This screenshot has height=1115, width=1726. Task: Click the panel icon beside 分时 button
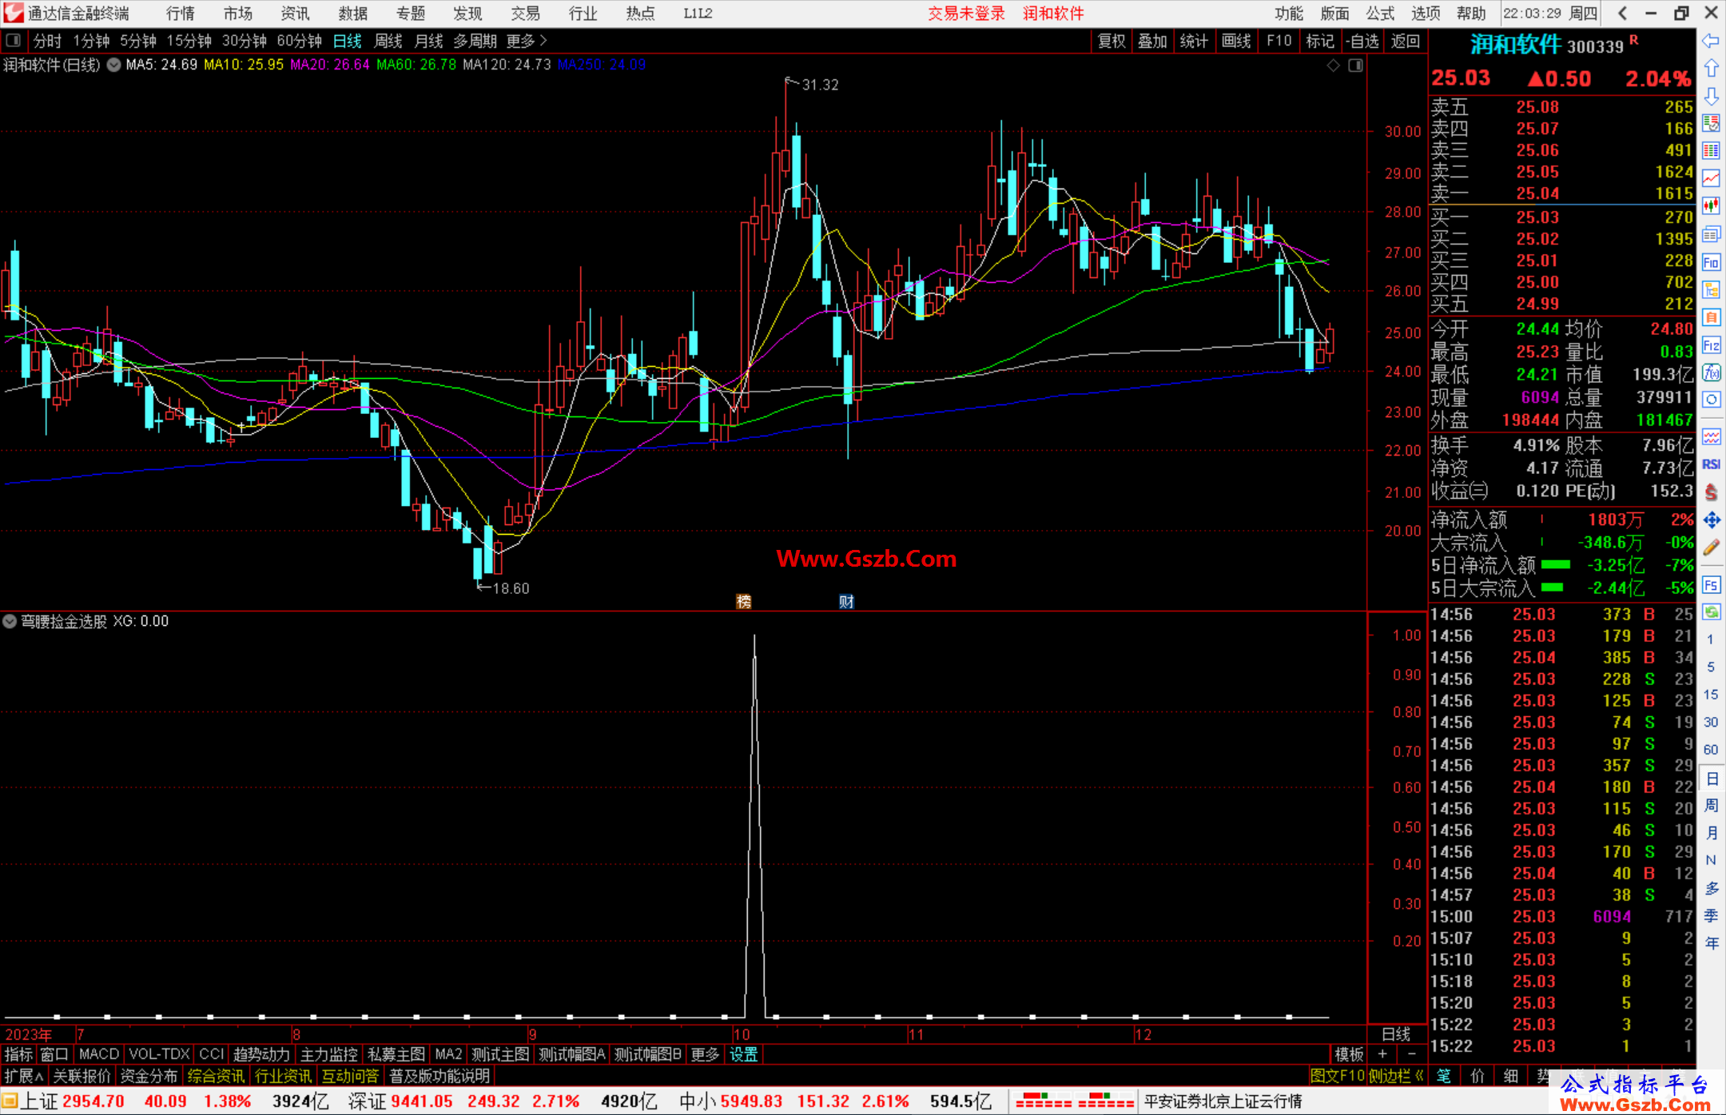click(13, 40)
